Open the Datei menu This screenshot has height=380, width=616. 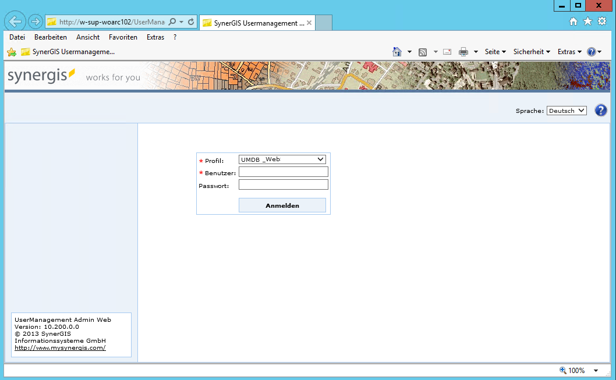click(17, 37)
